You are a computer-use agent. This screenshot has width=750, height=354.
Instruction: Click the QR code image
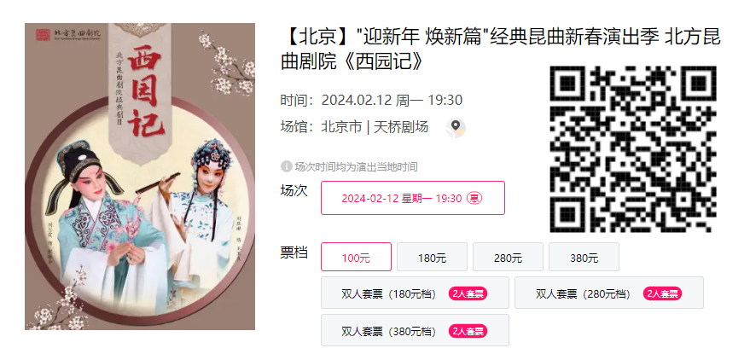click(633, 149)
